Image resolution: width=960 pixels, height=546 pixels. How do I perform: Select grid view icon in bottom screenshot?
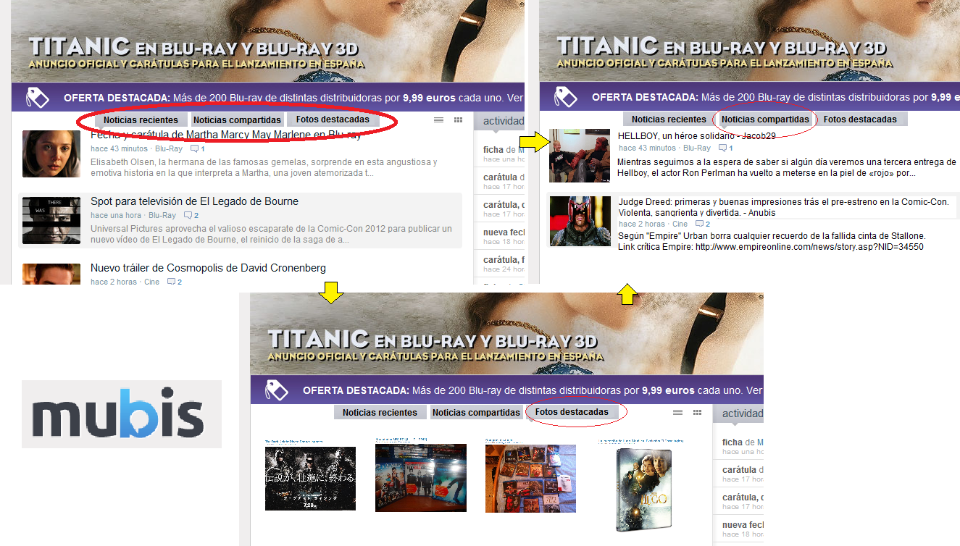point(697,413)
